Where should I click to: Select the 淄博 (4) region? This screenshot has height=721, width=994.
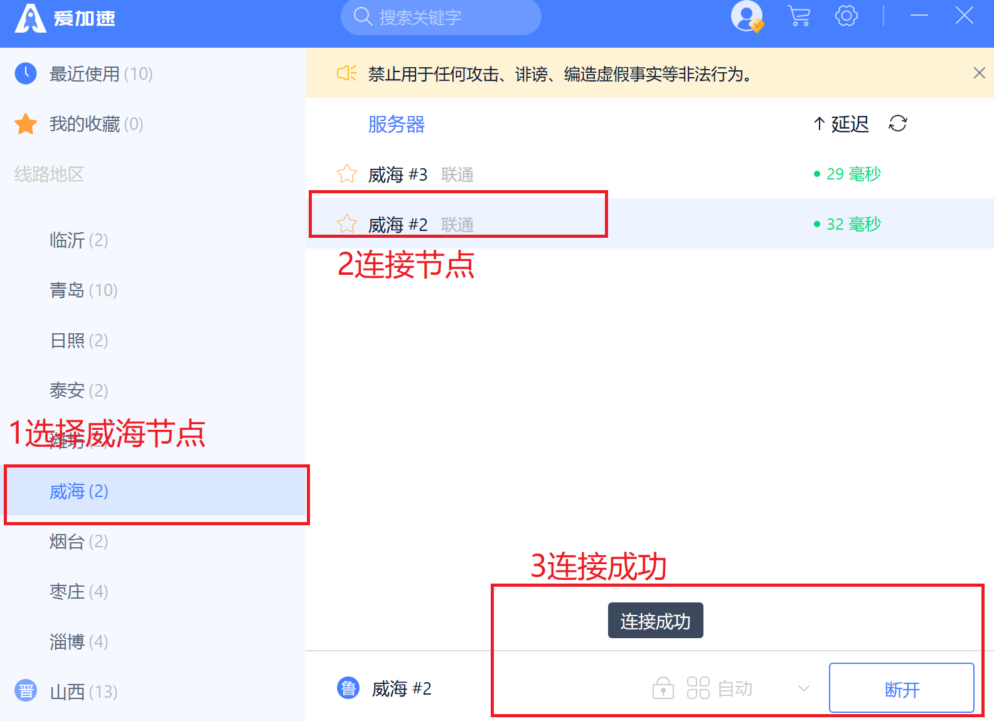[x=152, y=642]
